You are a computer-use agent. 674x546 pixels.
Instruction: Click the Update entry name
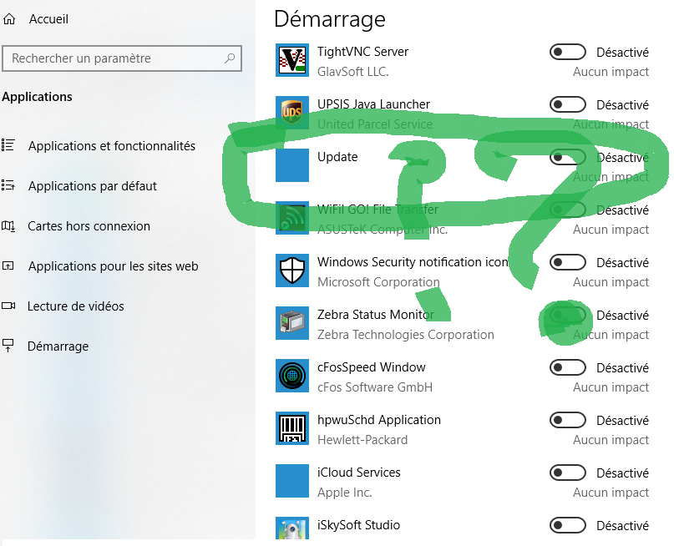tap(337, 157)
